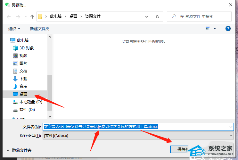Click the 软件 (D:) drive icon
Screen dimensions: 238x160
coord(15,110)
